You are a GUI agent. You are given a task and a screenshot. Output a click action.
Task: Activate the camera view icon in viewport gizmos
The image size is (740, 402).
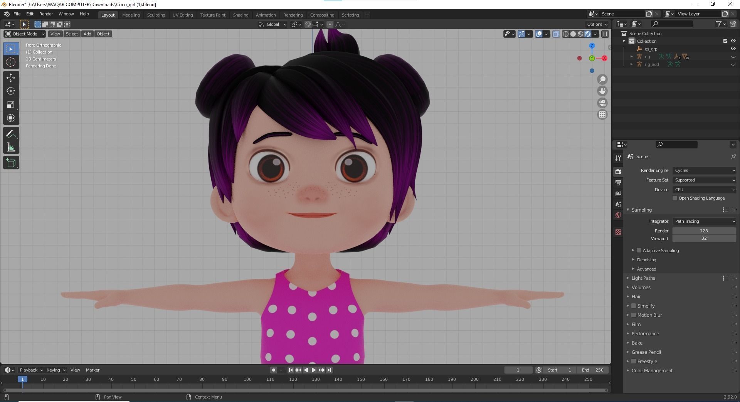(602, 103)
